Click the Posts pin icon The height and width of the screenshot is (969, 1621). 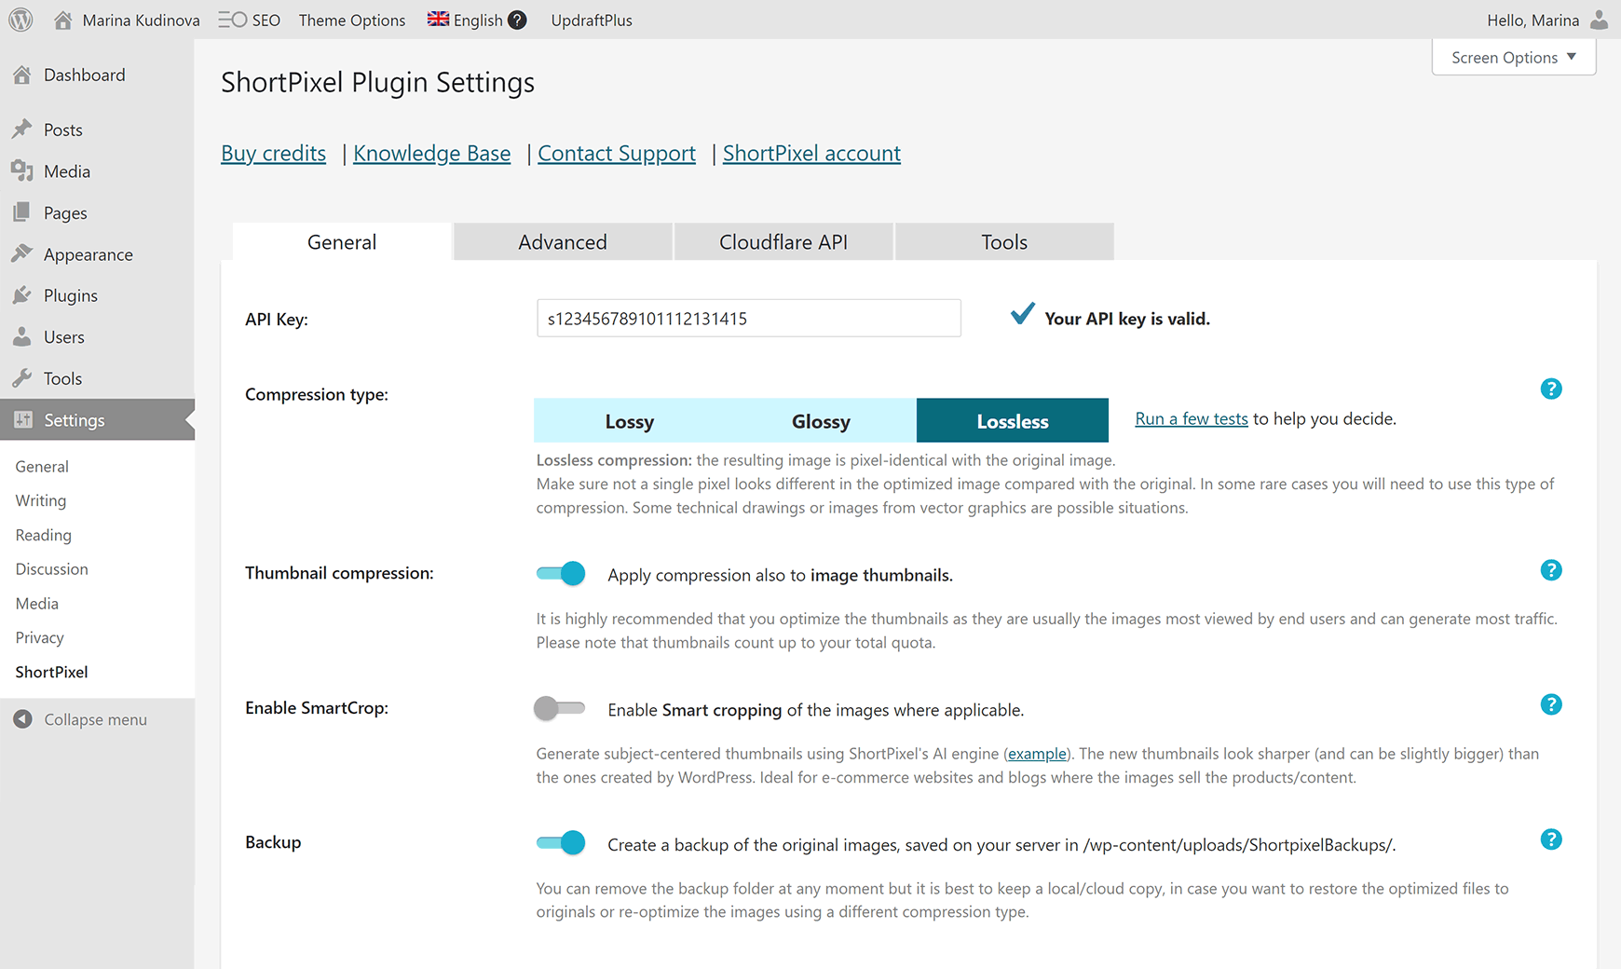pyautogui.click(x=22, y=130)
